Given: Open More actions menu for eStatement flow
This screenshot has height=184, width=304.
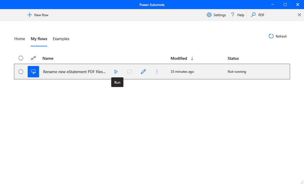Looking at the screenshot, I should (157, 72).
